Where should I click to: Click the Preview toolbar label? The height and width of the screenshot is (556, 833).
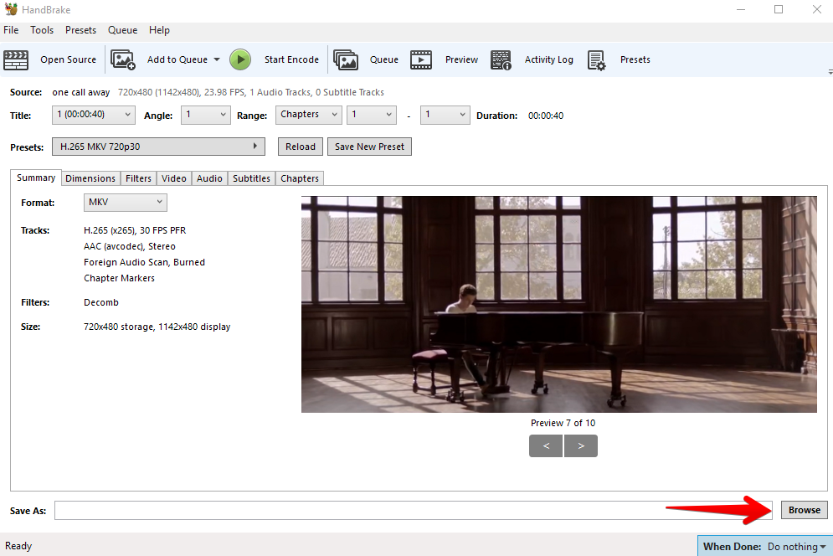point(461,59)
